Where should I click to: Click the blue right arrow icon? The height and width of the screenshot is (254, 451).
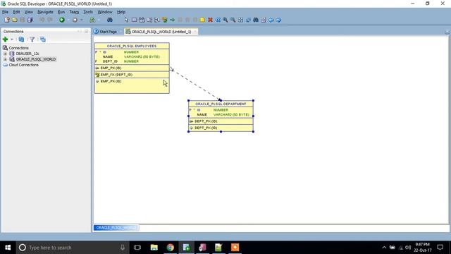278,20
